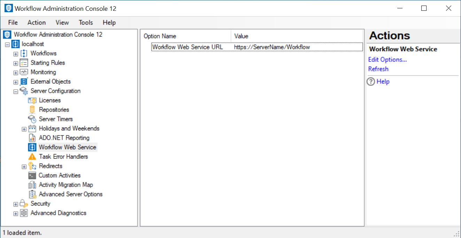Expand the Holidays and Weekends node
461x238 pixels.
(24, 129)
